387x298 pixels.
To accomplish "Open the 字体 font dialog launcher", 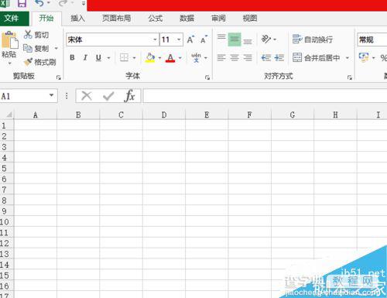I will click(x=207, y=77).
